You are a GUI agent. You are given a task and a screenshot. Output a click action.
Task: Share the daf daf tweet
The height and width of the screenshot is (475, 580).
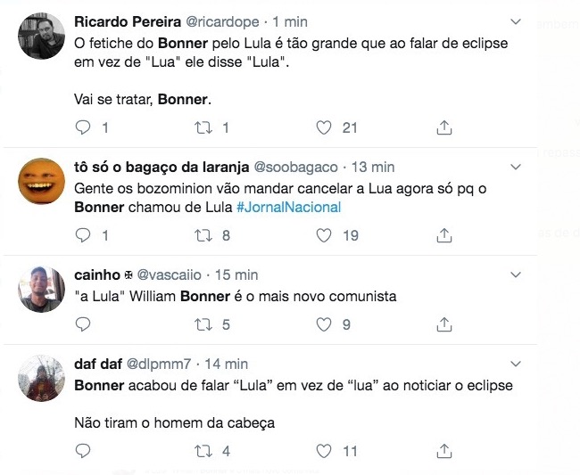point(443,452)
